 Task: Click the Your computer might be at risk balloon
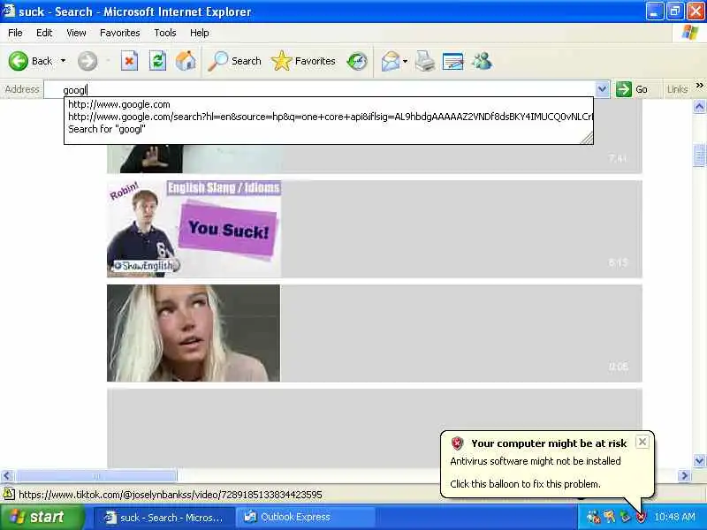coord(547,465)
